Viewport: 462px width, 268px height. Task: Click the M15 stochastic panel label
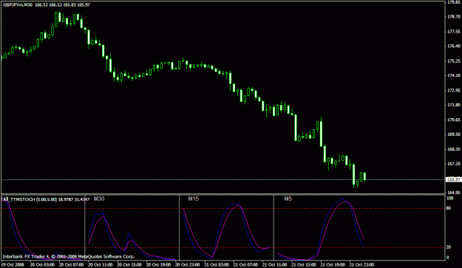click(193, 199)
